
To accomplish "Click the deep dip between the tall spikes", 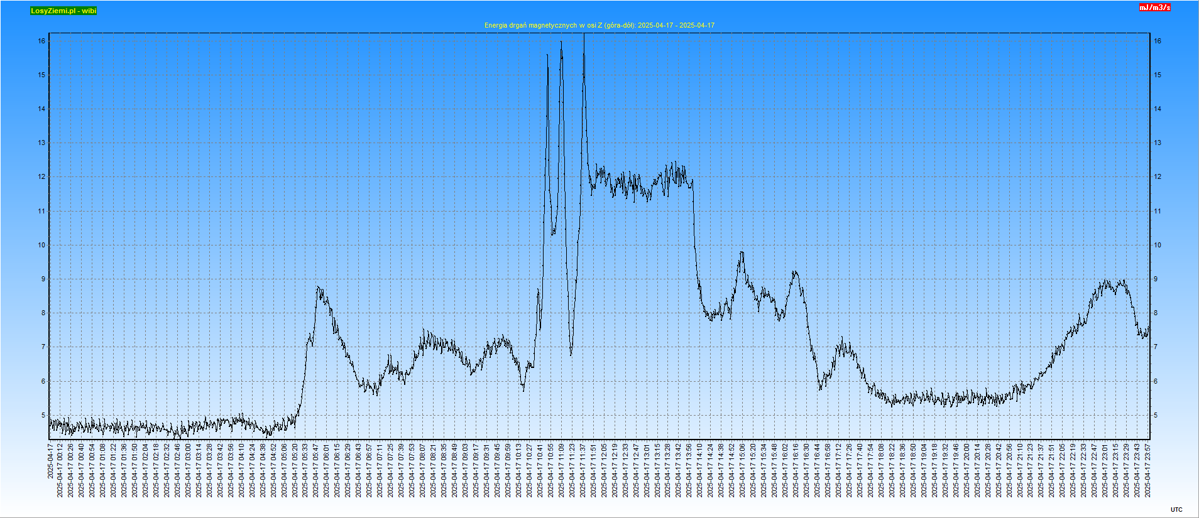I will [571, 353].
